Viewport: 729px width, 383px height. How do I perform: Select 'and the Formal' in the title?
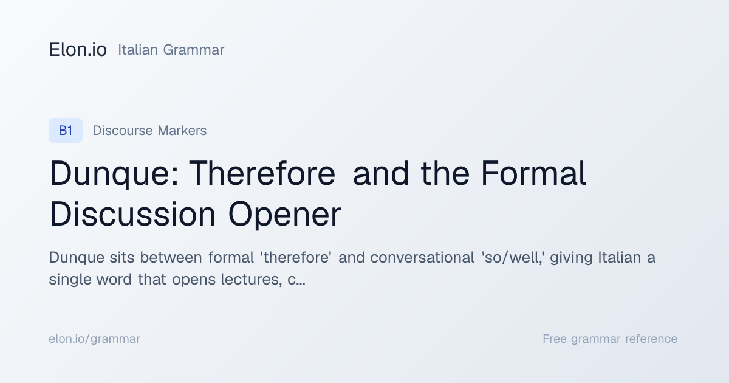pos(469,174)
